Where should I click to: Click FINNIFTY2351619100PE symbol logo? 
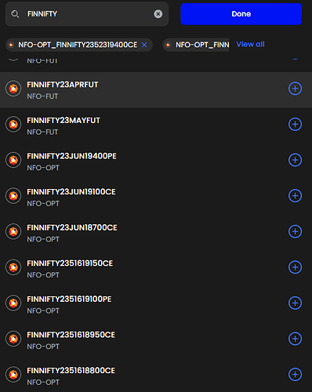point(13,303)
